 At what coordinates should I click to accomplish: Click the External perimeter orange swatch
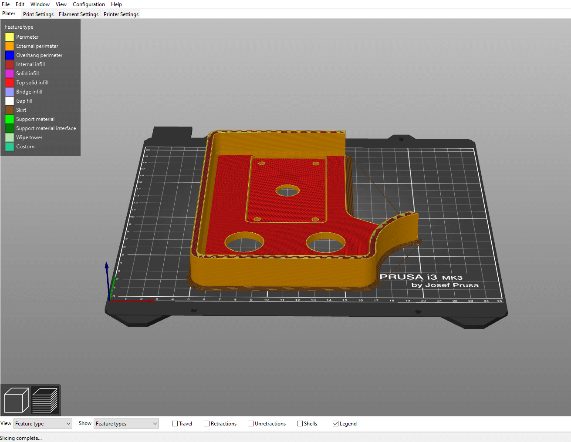coord(10,46)
